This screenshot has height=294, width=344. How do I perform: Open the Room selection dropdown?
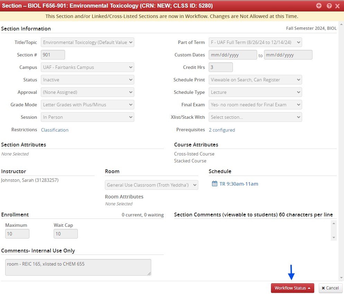point(151,185)
